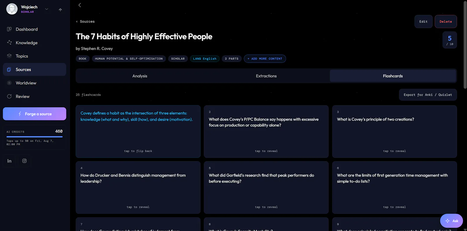Expand the account chevron next to Wojciech
Screen dimensions: 467x231
pos(46,9)
